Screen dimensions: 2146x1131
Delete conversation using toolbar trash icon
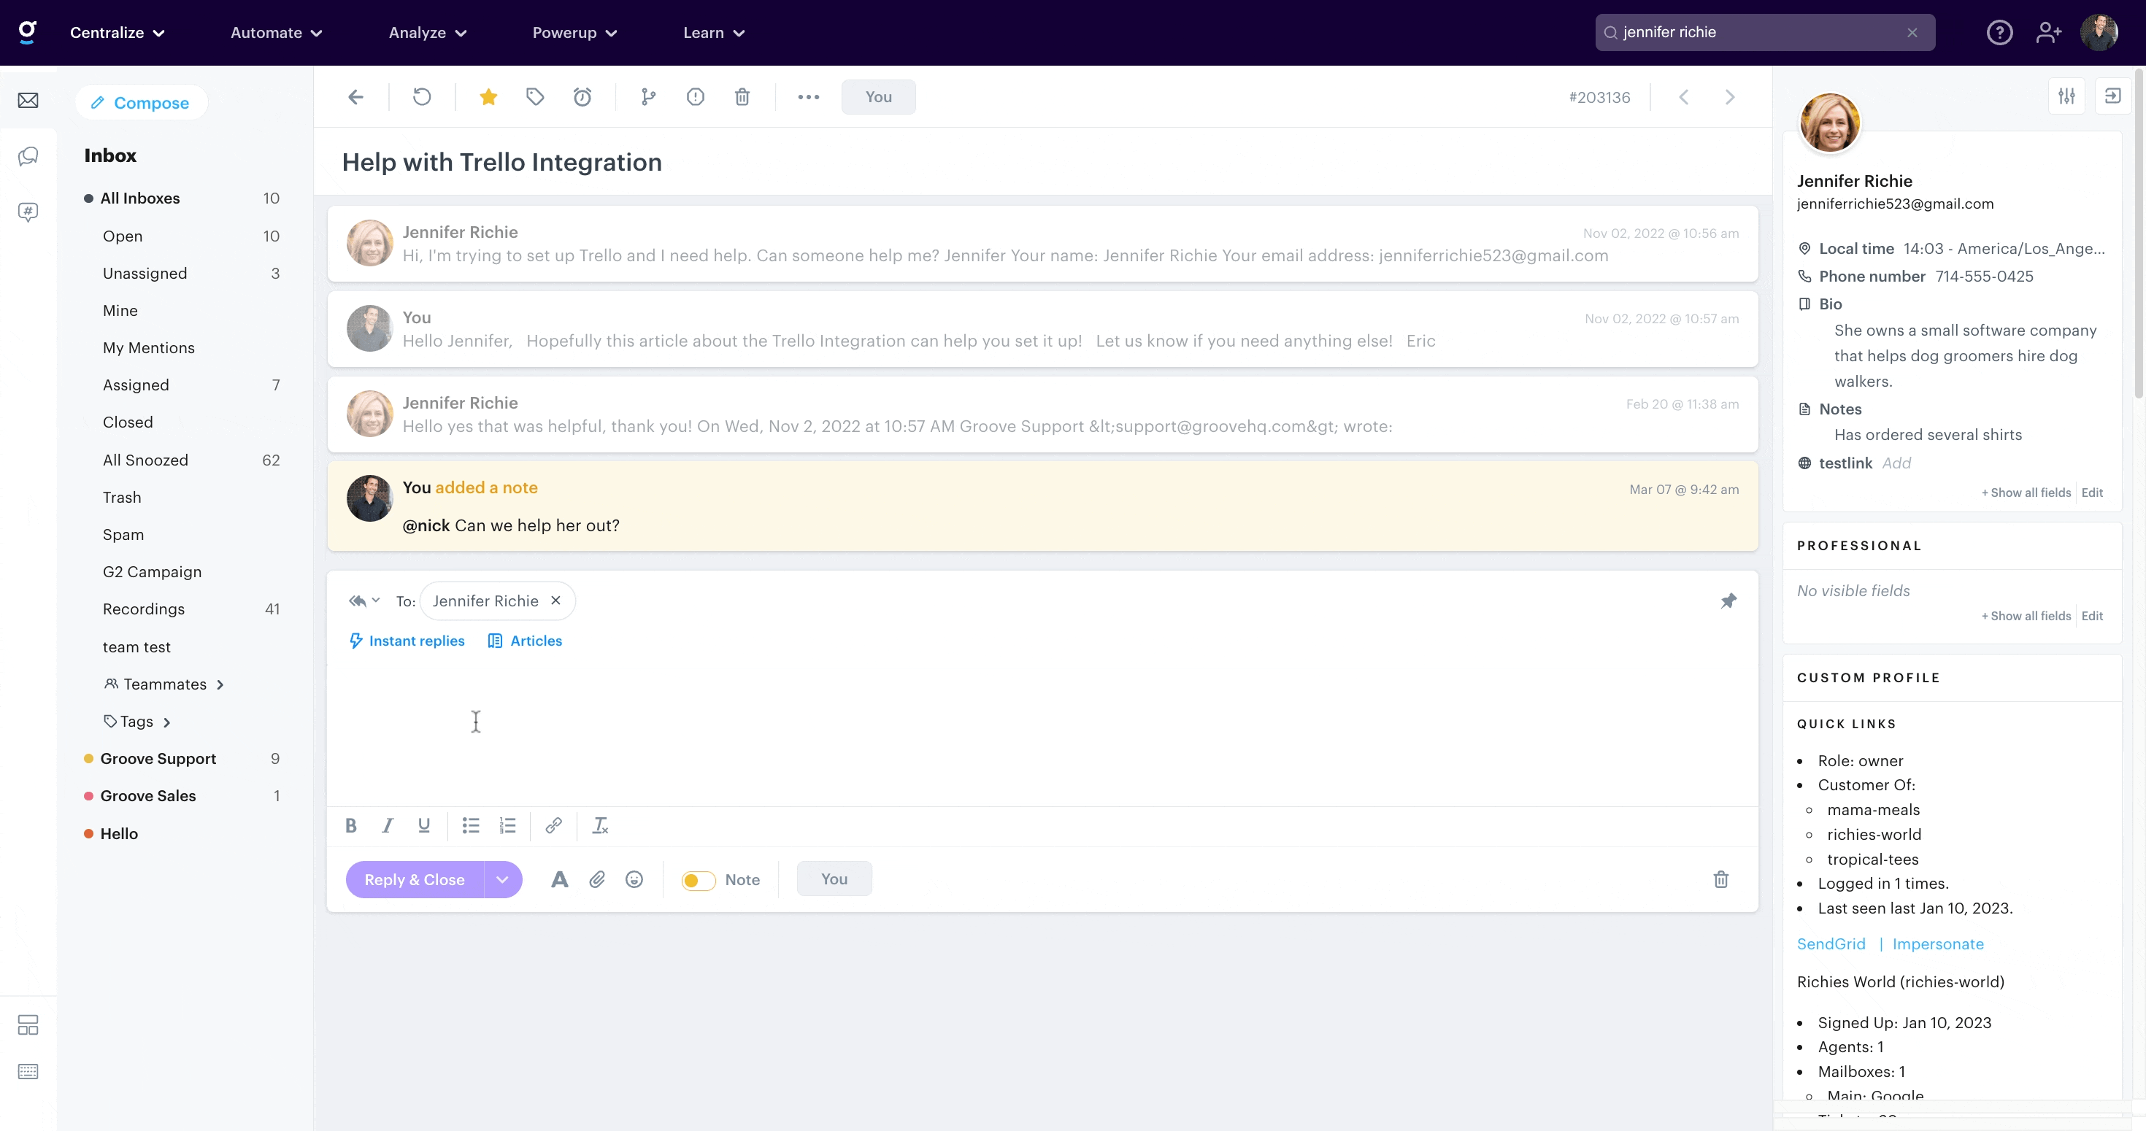point(742,98)
